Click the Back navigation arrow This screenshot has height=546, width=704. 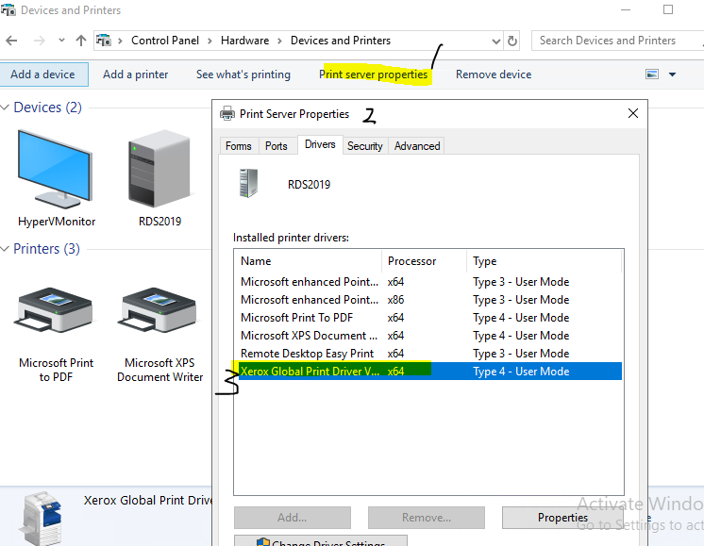(x=11, y=41)
